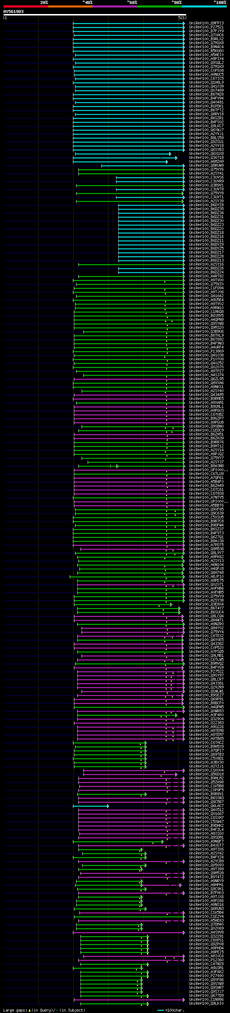The image size is (230, 1013).
Task: Select the UniRef100_Q32291 label
Action: (206, 936)
